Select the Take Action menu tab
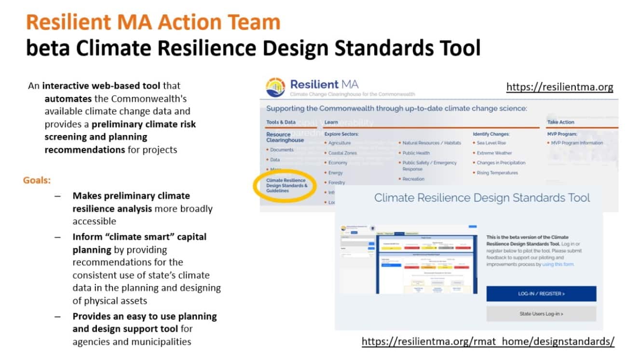This screenshot has width=627, height=354. pos(560,123)
